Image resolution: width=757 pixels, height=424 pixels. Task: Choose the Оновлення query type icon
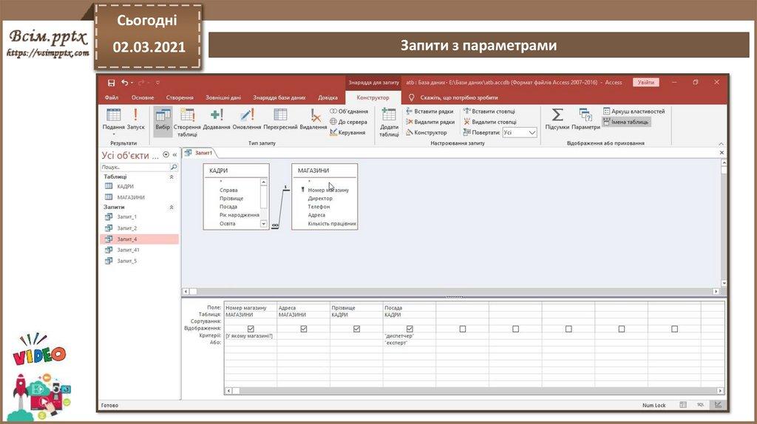247,118
